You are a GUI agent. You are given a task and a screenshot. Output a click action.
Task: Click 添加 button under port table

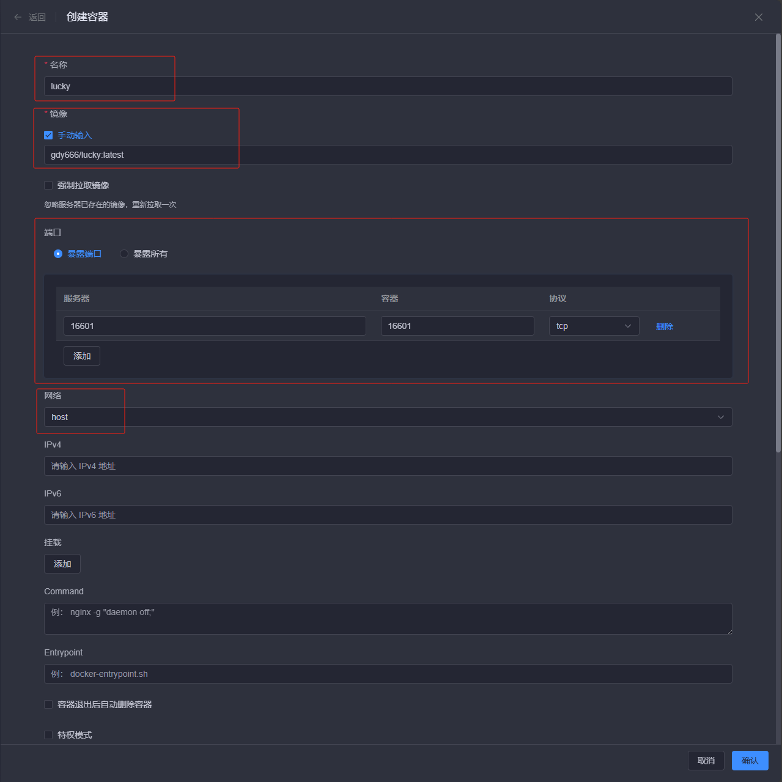pos(82,356)
